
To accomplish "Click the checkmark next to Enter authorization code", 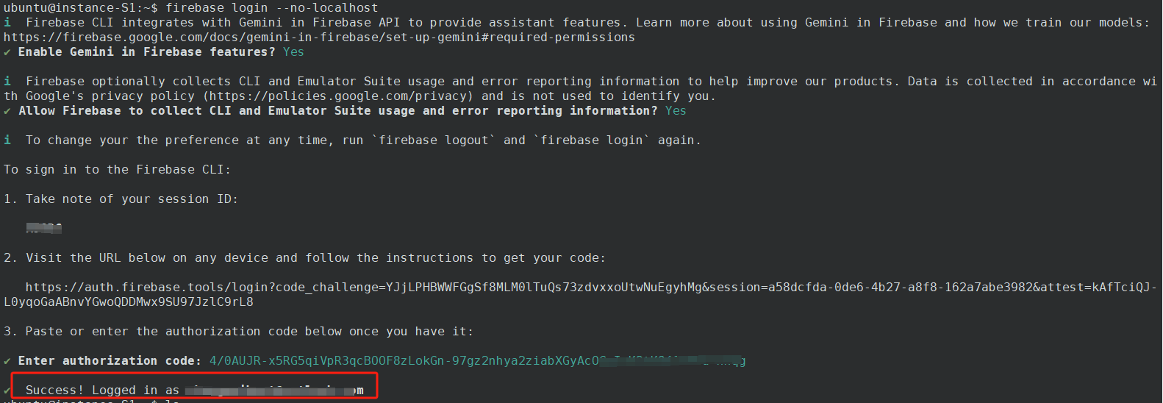I will [x=7, y=361].
